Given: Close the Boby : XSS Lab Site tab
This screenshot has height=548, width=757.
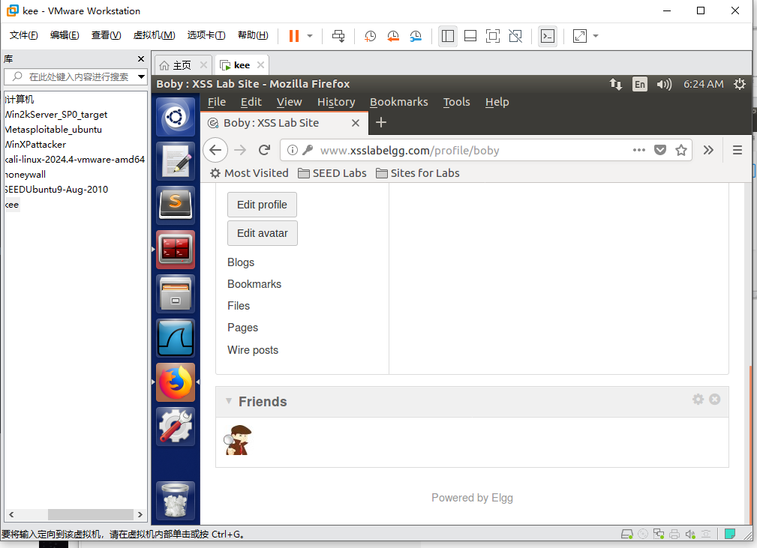Looking at the screenshot, I should click(x=356, y=123).
